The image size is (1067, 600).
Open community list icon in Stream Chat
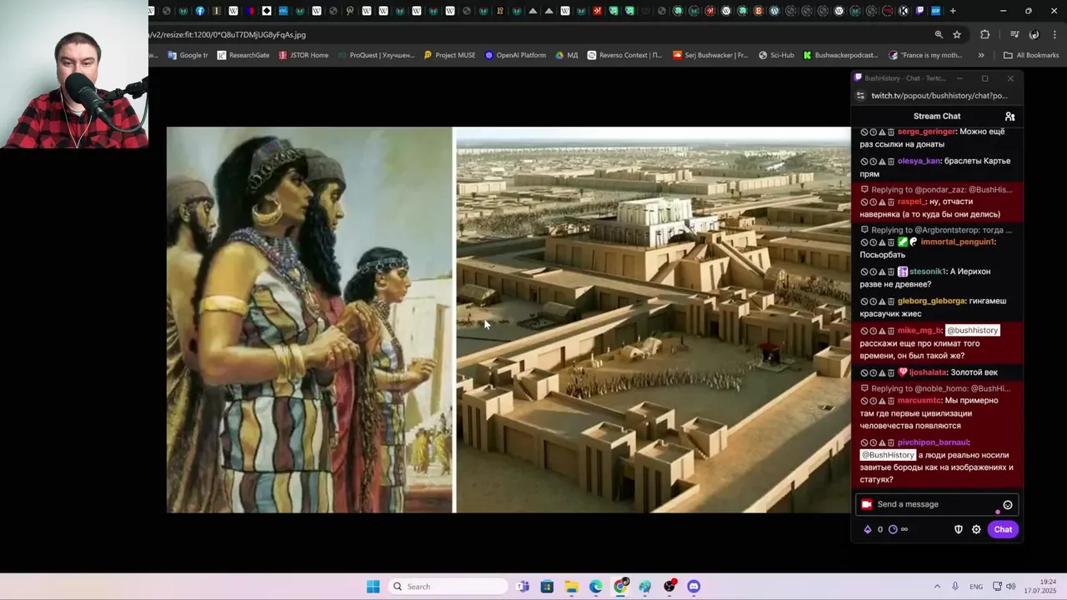pyautogui.click(x=1009, y=117)
